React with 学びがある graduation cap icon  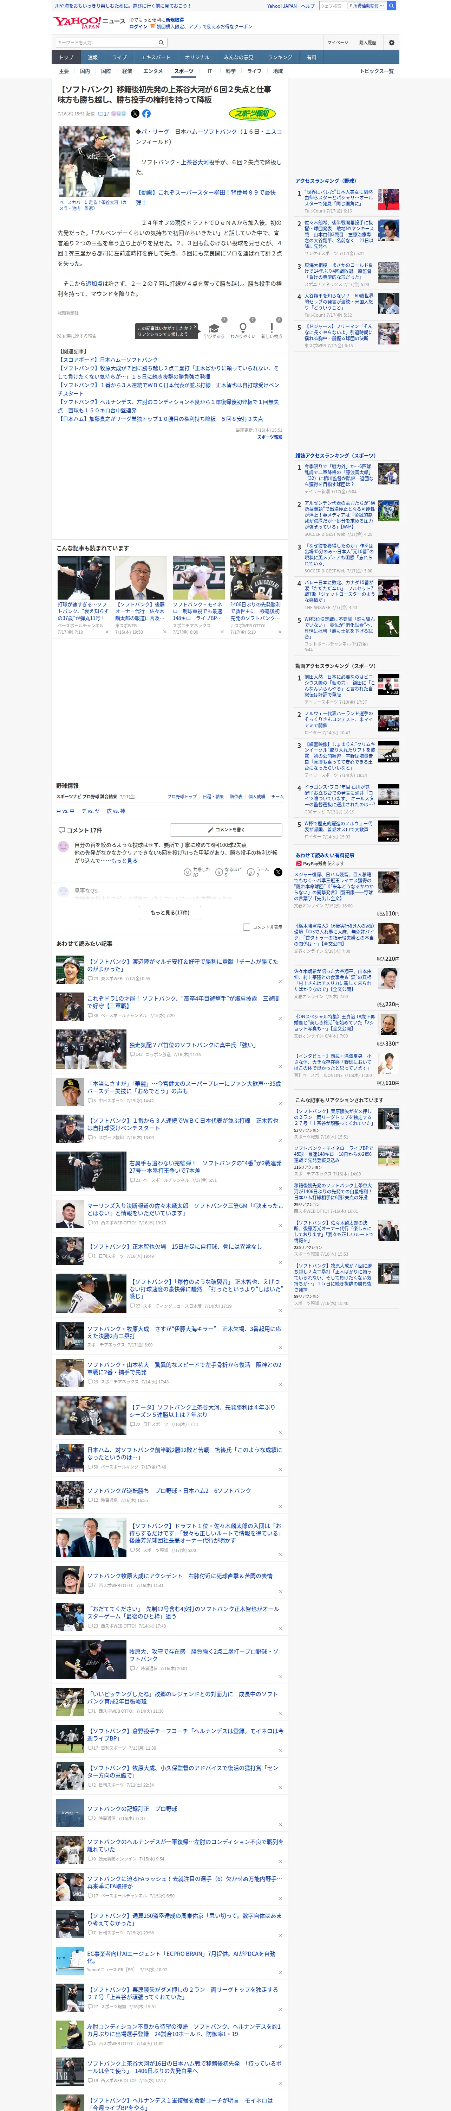tap(215, 329)
